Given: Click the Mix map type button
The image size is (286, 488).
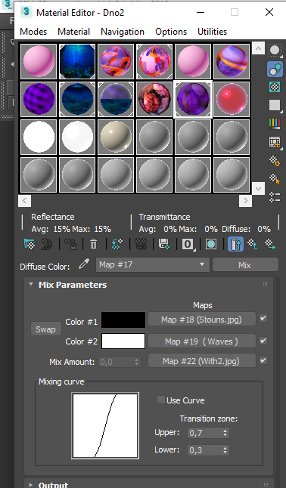Looking at the screenshot, I should coord(245,265).
